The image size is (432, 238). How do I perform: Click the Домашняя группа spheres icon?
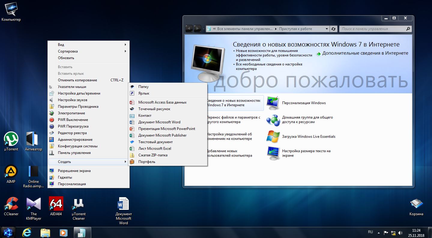273,120
